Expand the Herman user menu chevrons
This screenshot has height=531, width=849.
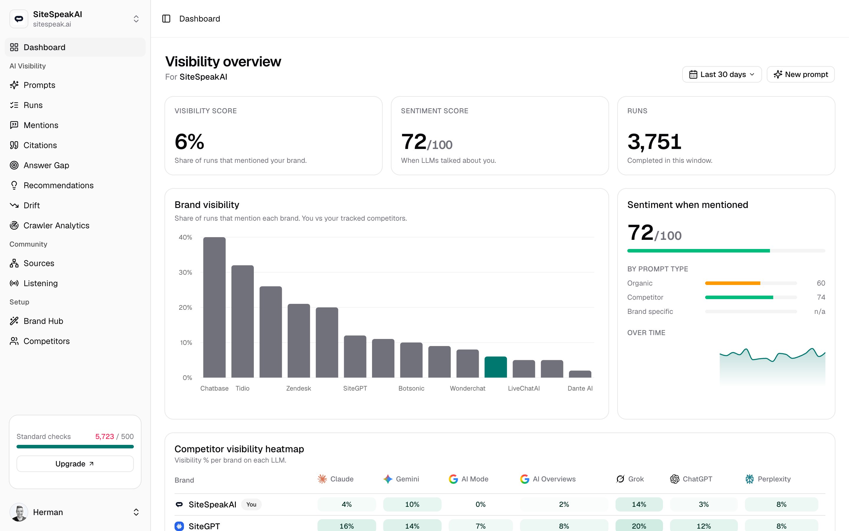point(136,512)
